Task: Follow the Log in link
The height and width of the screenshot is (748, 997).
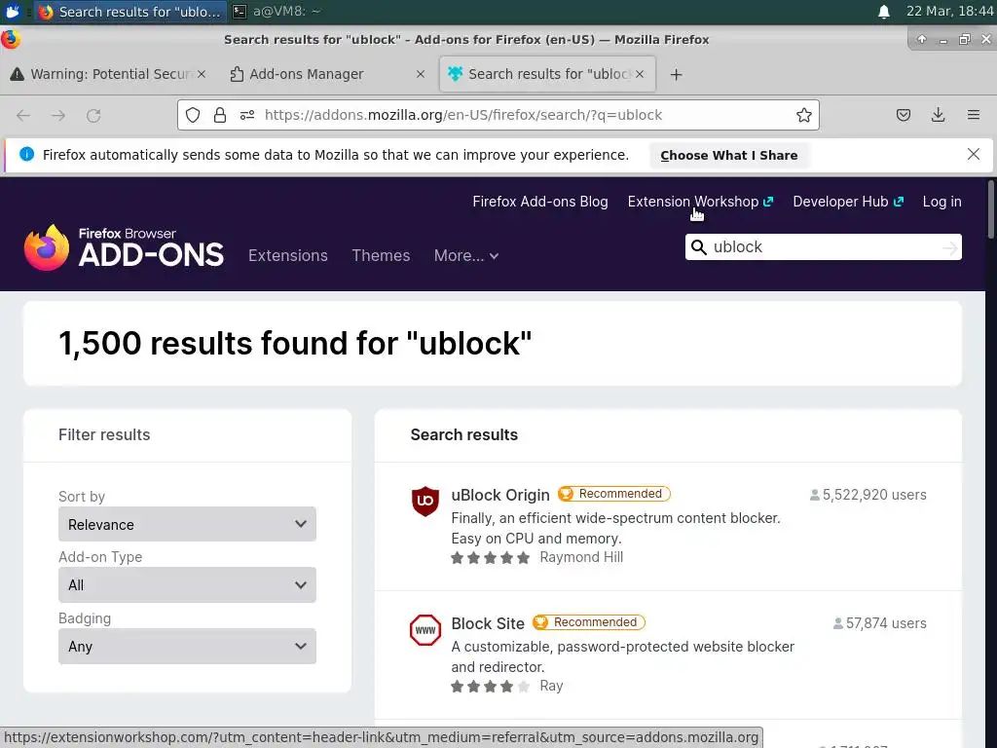Action: coord(942,202)
